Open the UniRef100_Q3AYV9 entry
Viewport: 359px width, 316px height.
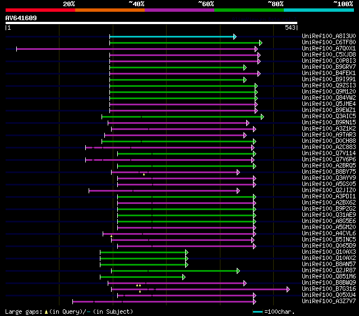coord(329,178)
